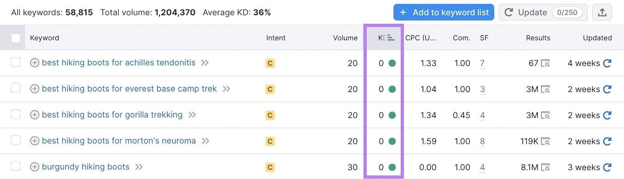Viewport: 624px width, 179px height.
Task: Open 'best hiking boots for everest base camp trek' link
Action: 129,89
